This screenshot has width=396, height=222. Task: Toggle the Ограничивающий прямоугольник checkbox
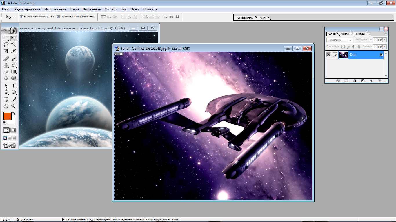(58, 17)
